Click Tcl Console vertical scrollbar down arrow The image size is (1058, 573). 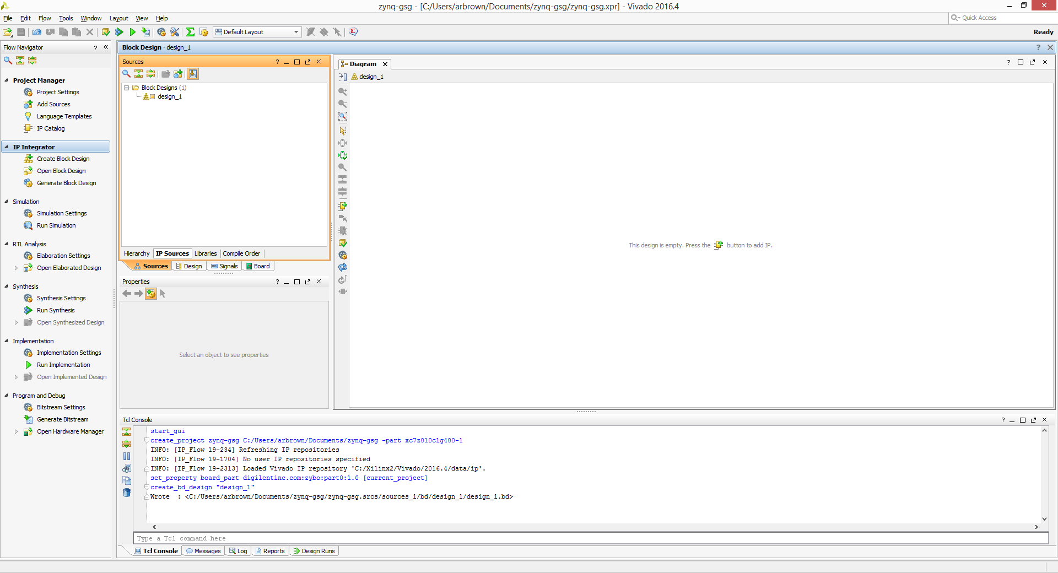1044,519
